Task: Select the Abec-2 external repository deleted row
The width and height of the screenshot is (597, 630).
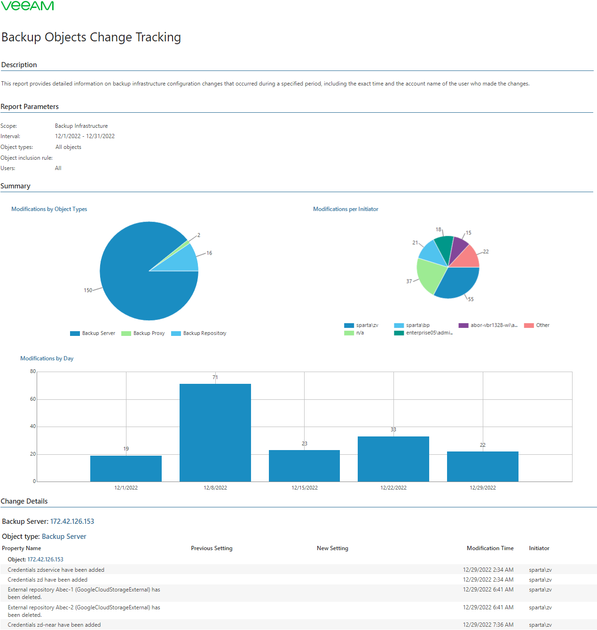Action: (298, 611)
